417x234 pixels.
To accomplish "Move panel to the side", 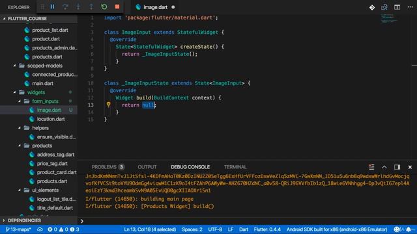I will click(x=397, y=167).
